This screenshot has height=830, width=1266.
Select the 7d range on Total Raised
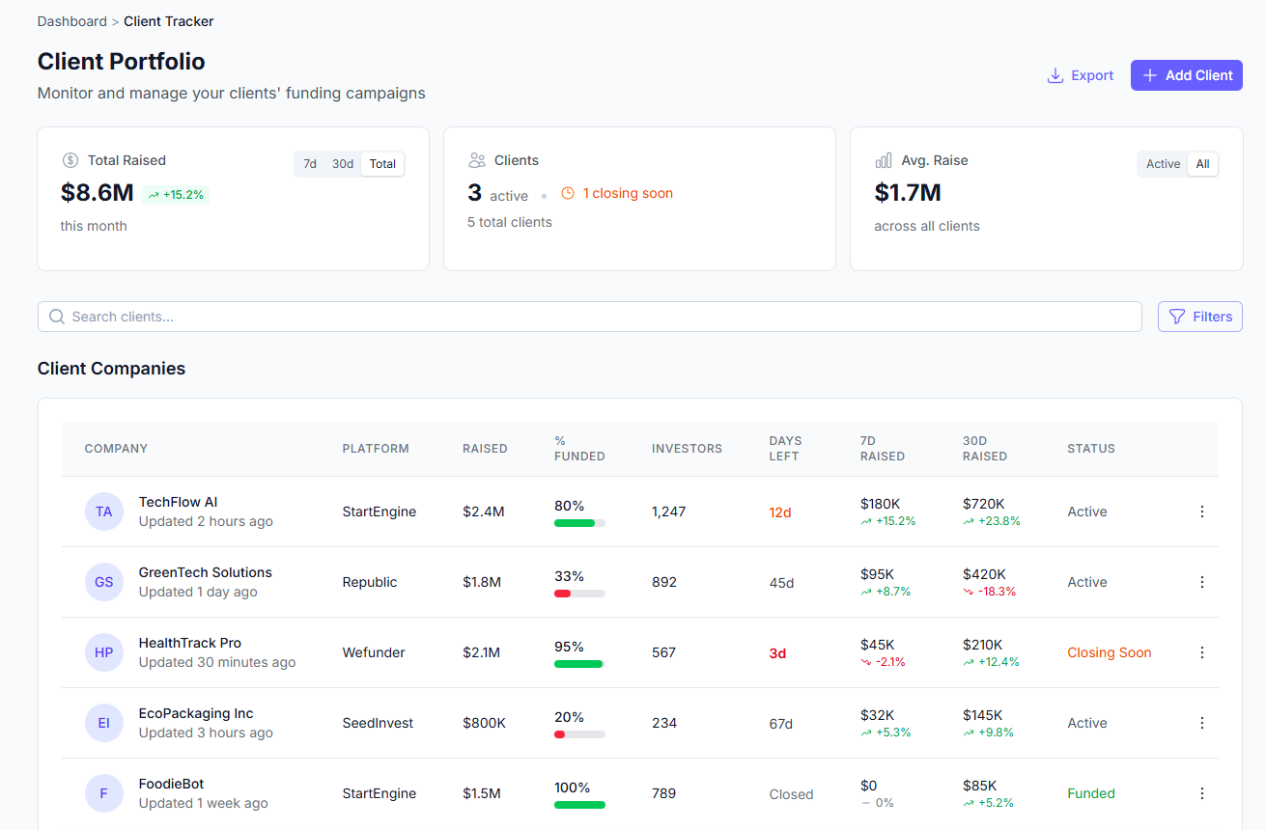tap(310, 163)
